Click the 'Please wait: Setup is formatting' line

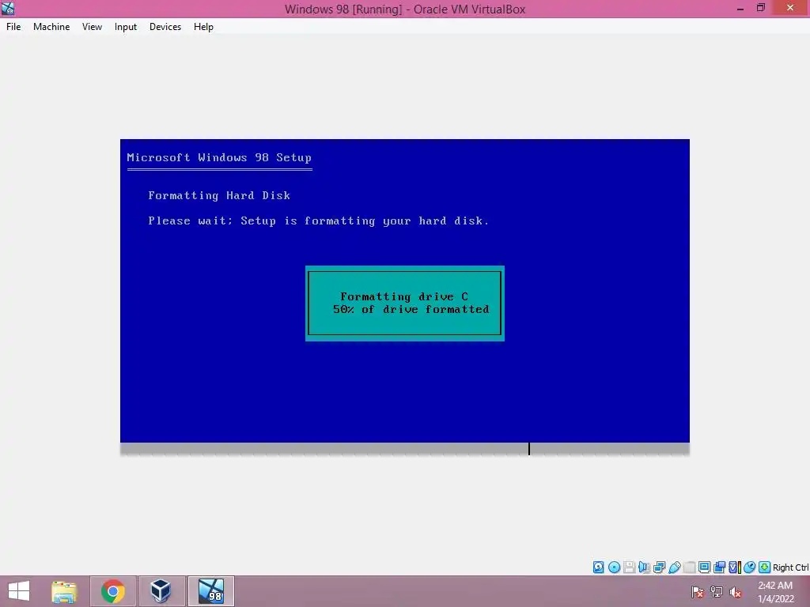pyautogui.click(x=318, y=221)
